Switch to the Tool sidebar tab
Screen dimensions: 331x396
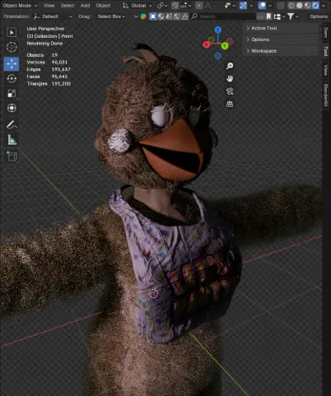(x=326, y=51)
